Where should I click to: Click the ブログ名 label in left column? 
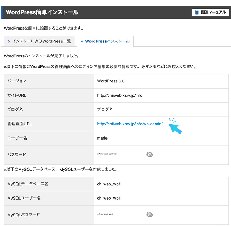point(15,110)
